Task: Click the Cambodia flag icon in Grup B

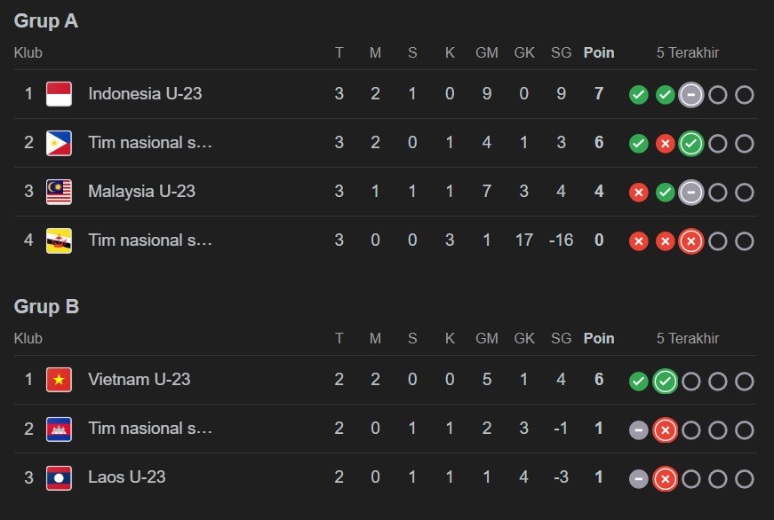Action: coord(59,429)
